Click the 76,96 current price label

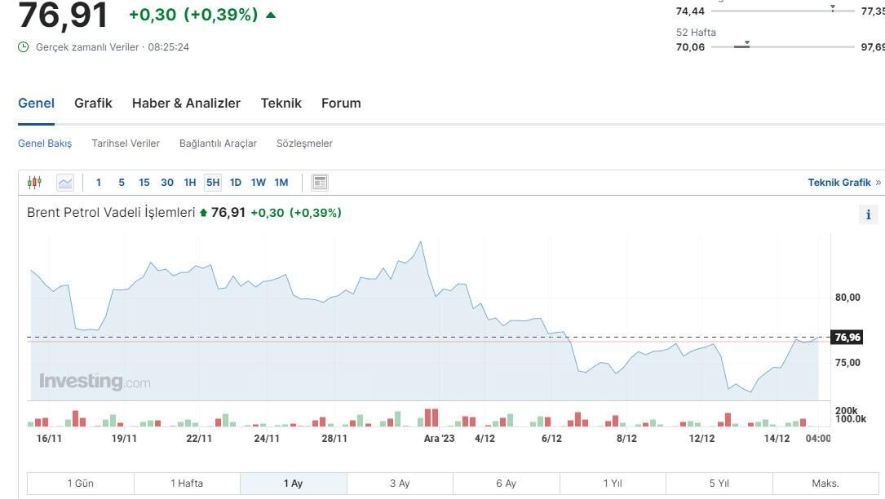(x=847, y=338)
